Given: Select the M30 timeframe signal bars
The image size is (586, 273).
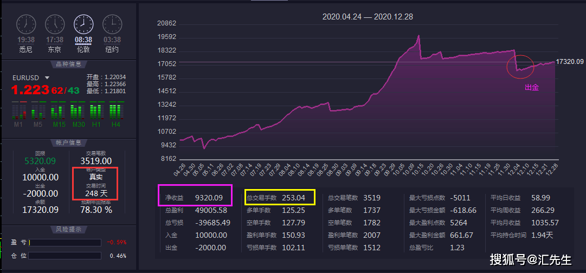Looking at the screenshot, I should tap(78, 110).
